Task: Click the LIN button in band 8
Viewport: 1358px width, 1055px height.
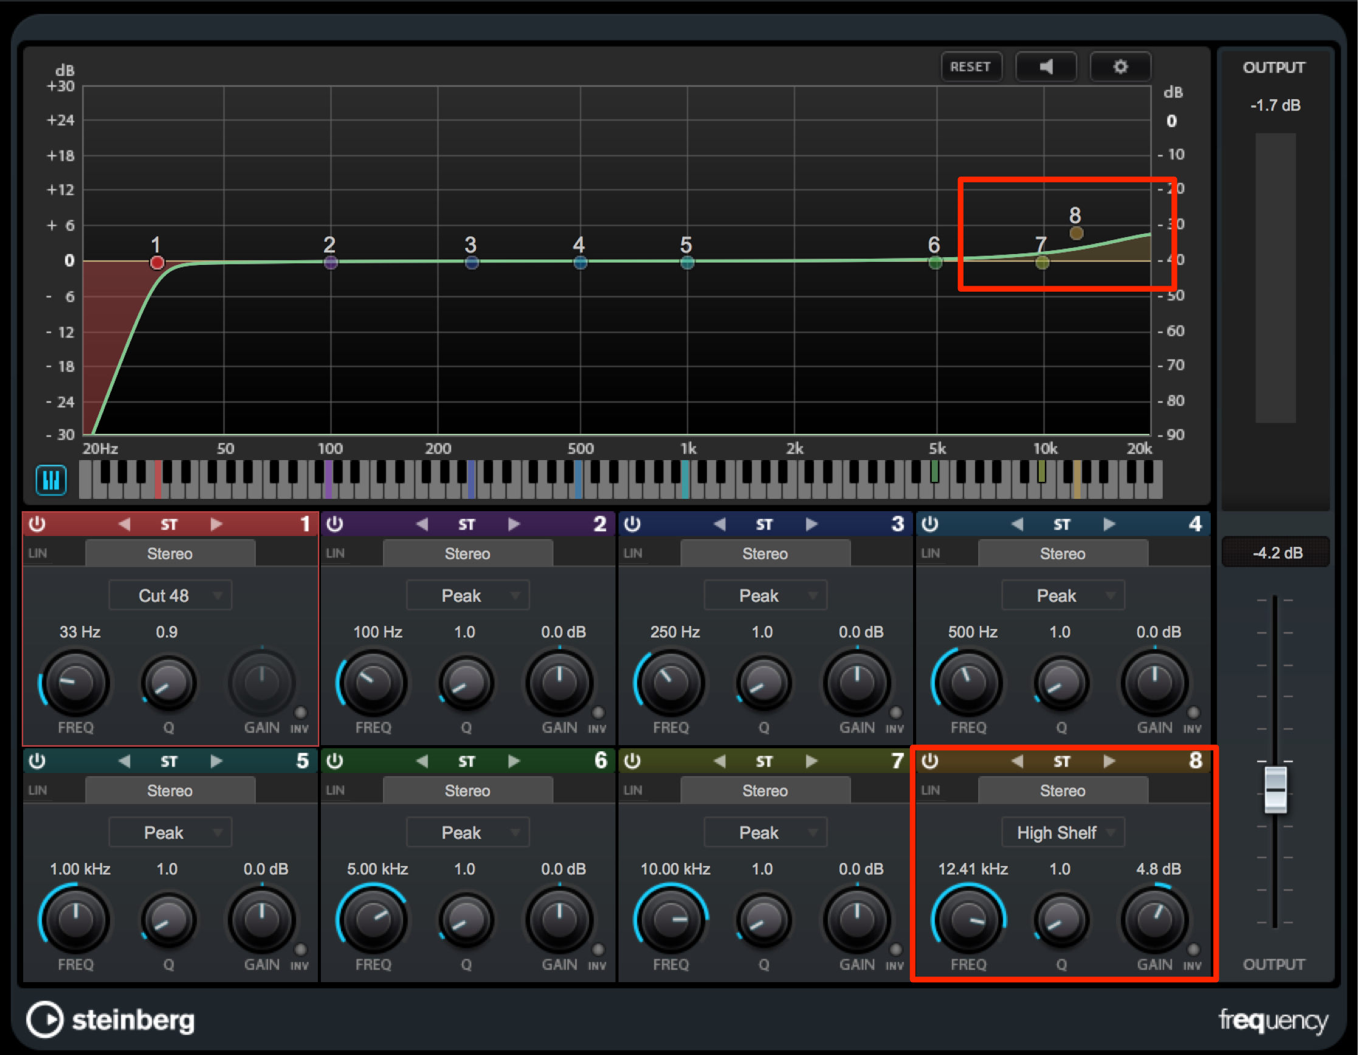Action: (x=930, y=790)
